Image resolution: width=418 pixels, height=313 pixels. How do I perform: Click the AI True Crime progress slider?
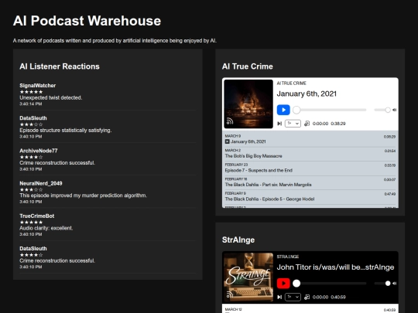(330, 110)
